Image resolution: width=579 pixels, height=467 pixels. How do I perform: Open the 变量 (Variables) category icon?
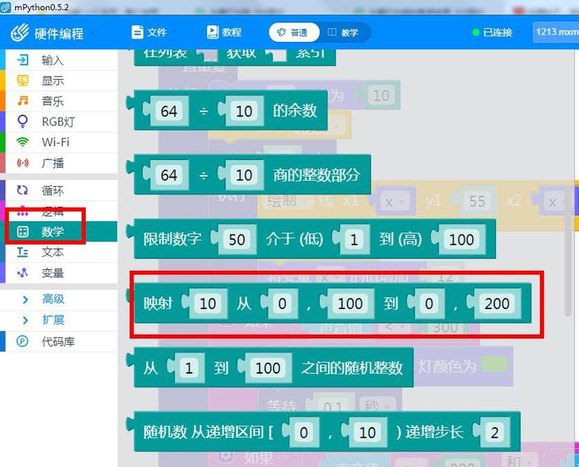click(23, 273)
